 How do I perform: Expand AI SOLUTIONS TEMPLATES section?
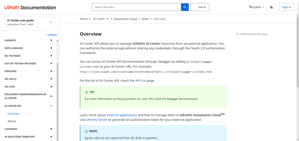[x=51, y=136]
